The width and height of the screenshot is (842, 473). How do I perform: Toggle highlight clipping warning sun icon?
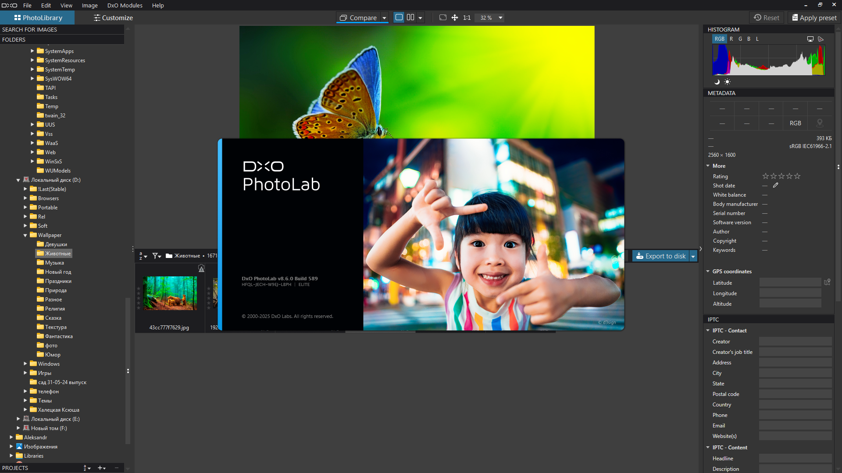point(728,82)
